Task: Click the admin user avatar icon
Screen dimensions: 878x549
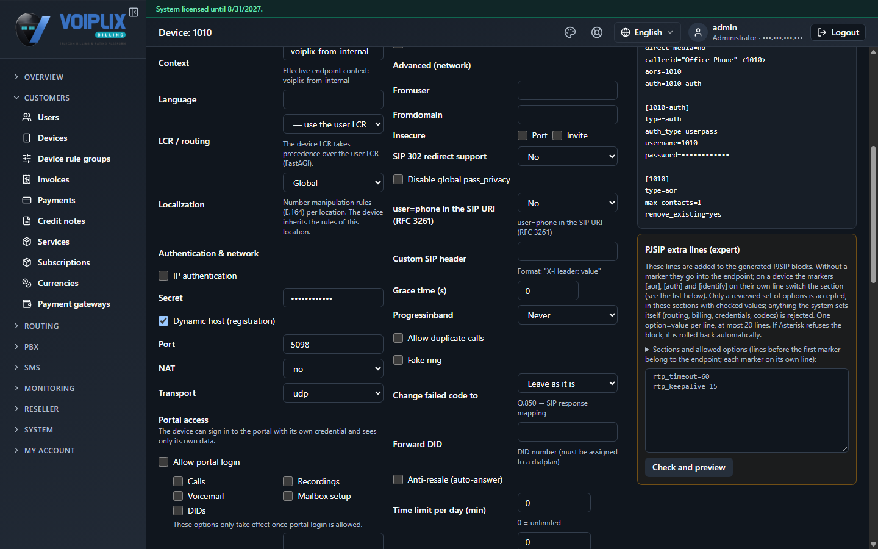Action: (x=698, y=32)
